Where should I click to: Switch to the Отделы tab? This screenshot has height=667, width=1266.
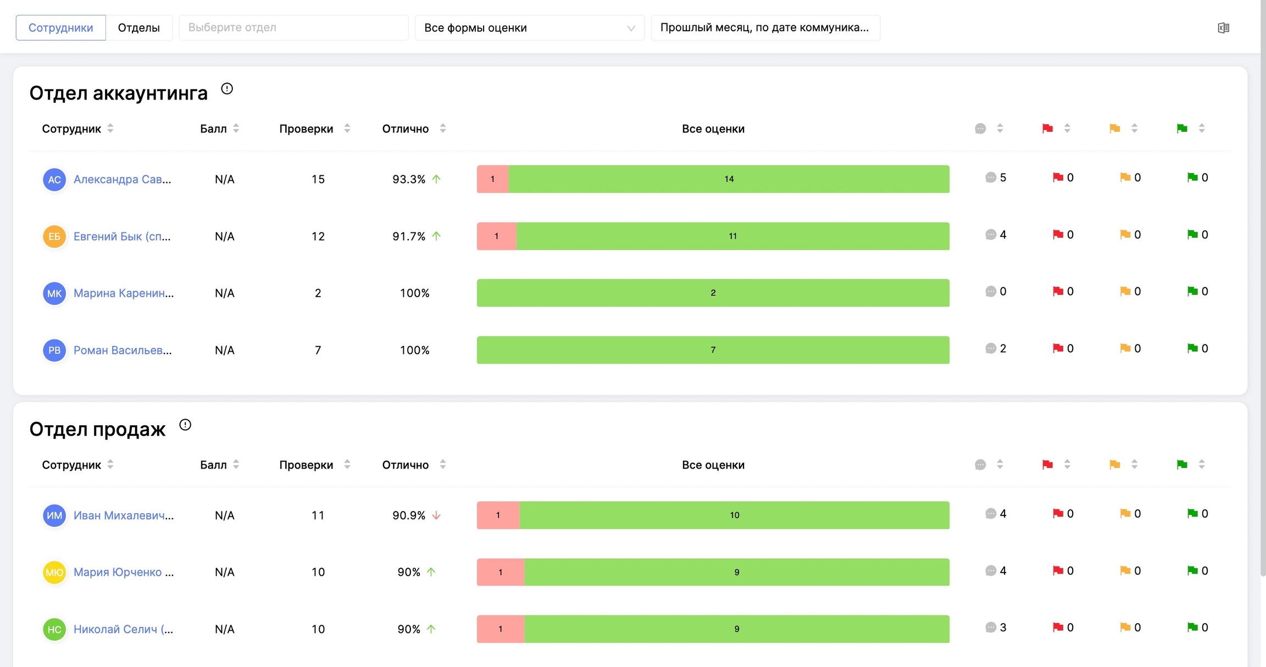pyautogui.click(x=139, y=27)
